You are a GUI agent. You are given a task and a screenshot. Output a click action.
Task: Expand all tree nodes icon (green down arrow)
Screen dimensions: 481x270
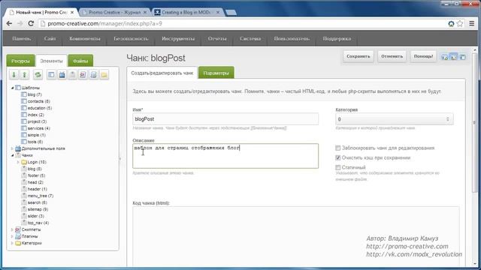pos(14,74)
